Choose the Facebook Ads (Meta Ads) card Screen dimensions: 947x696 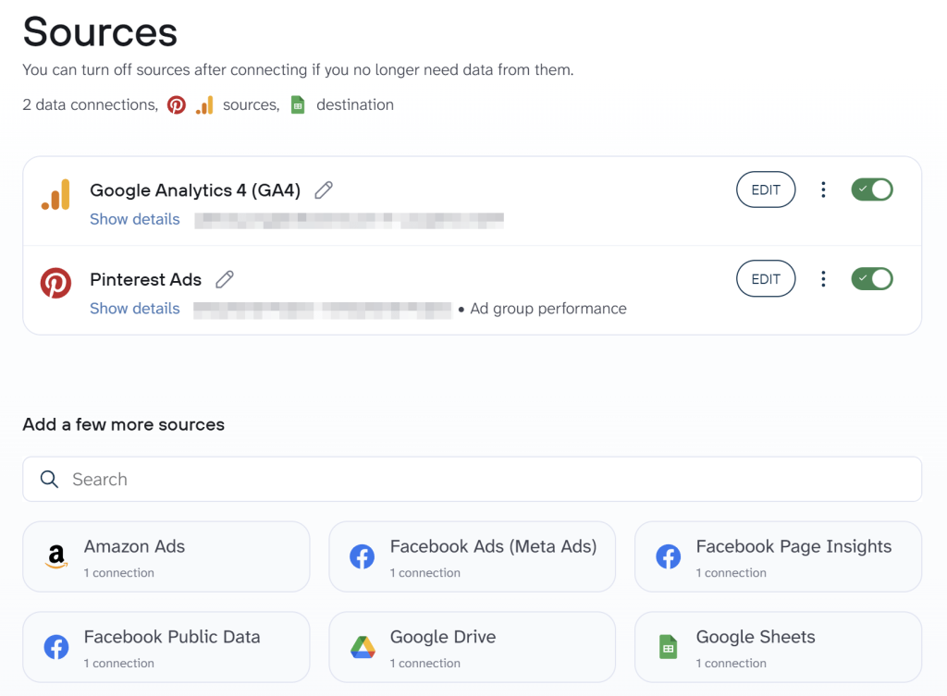[x=472, y=556]
